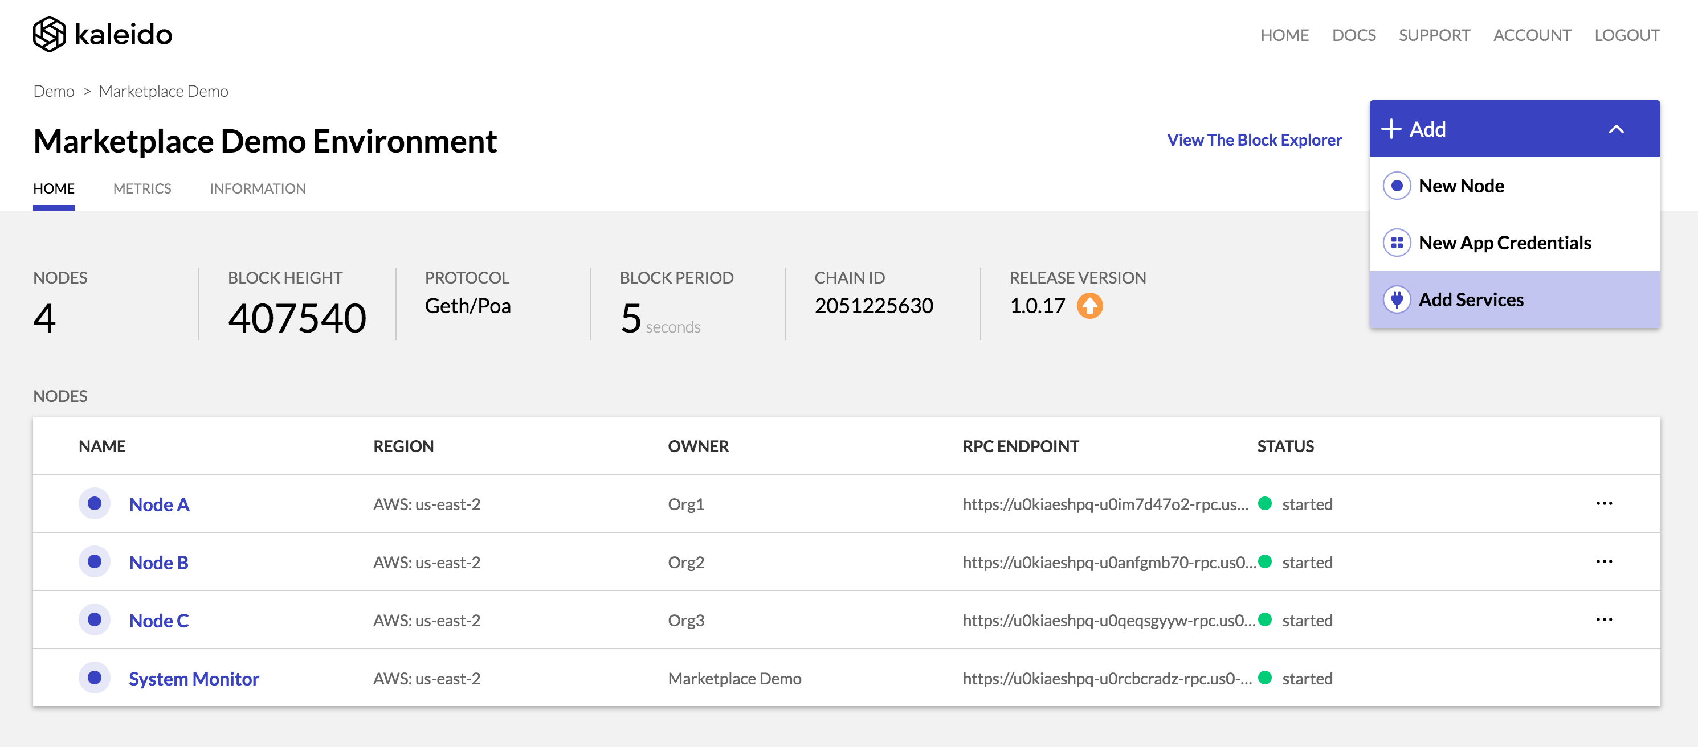Image resolution: width=1698 pixels, height=747 pixels.
Task: Click the Node C RPC endpoint URL
Action: tap(1109, 621)
